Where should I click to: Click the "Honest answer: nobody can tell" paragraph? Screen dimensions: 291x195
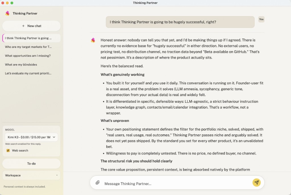click(180, 49)
